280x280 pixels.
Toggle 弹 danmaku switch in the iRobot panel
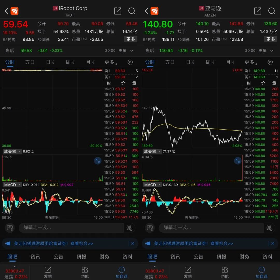click(x=129, y=228)
